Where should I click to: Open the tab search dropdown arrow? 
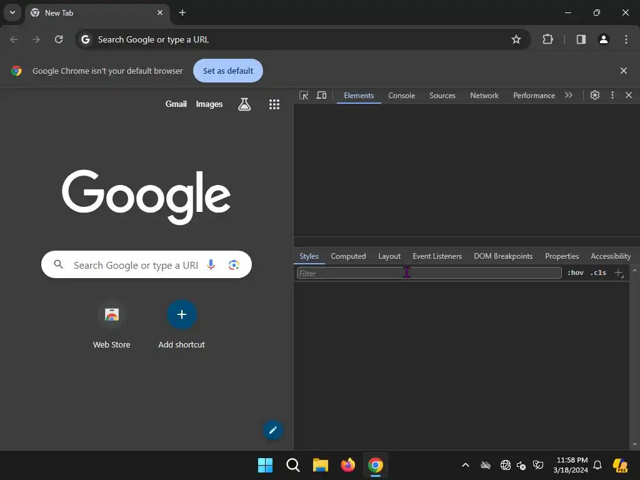[x=12, y=12]
